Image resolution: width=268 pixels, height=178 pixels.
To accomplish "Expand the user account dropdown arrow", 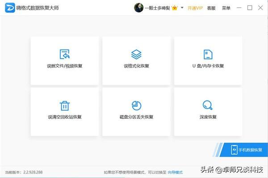I will pos(182,8).
